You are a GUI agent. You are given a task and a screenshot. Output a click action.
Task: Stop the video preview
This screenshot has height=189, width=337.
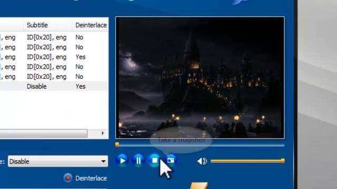(154, 160)
